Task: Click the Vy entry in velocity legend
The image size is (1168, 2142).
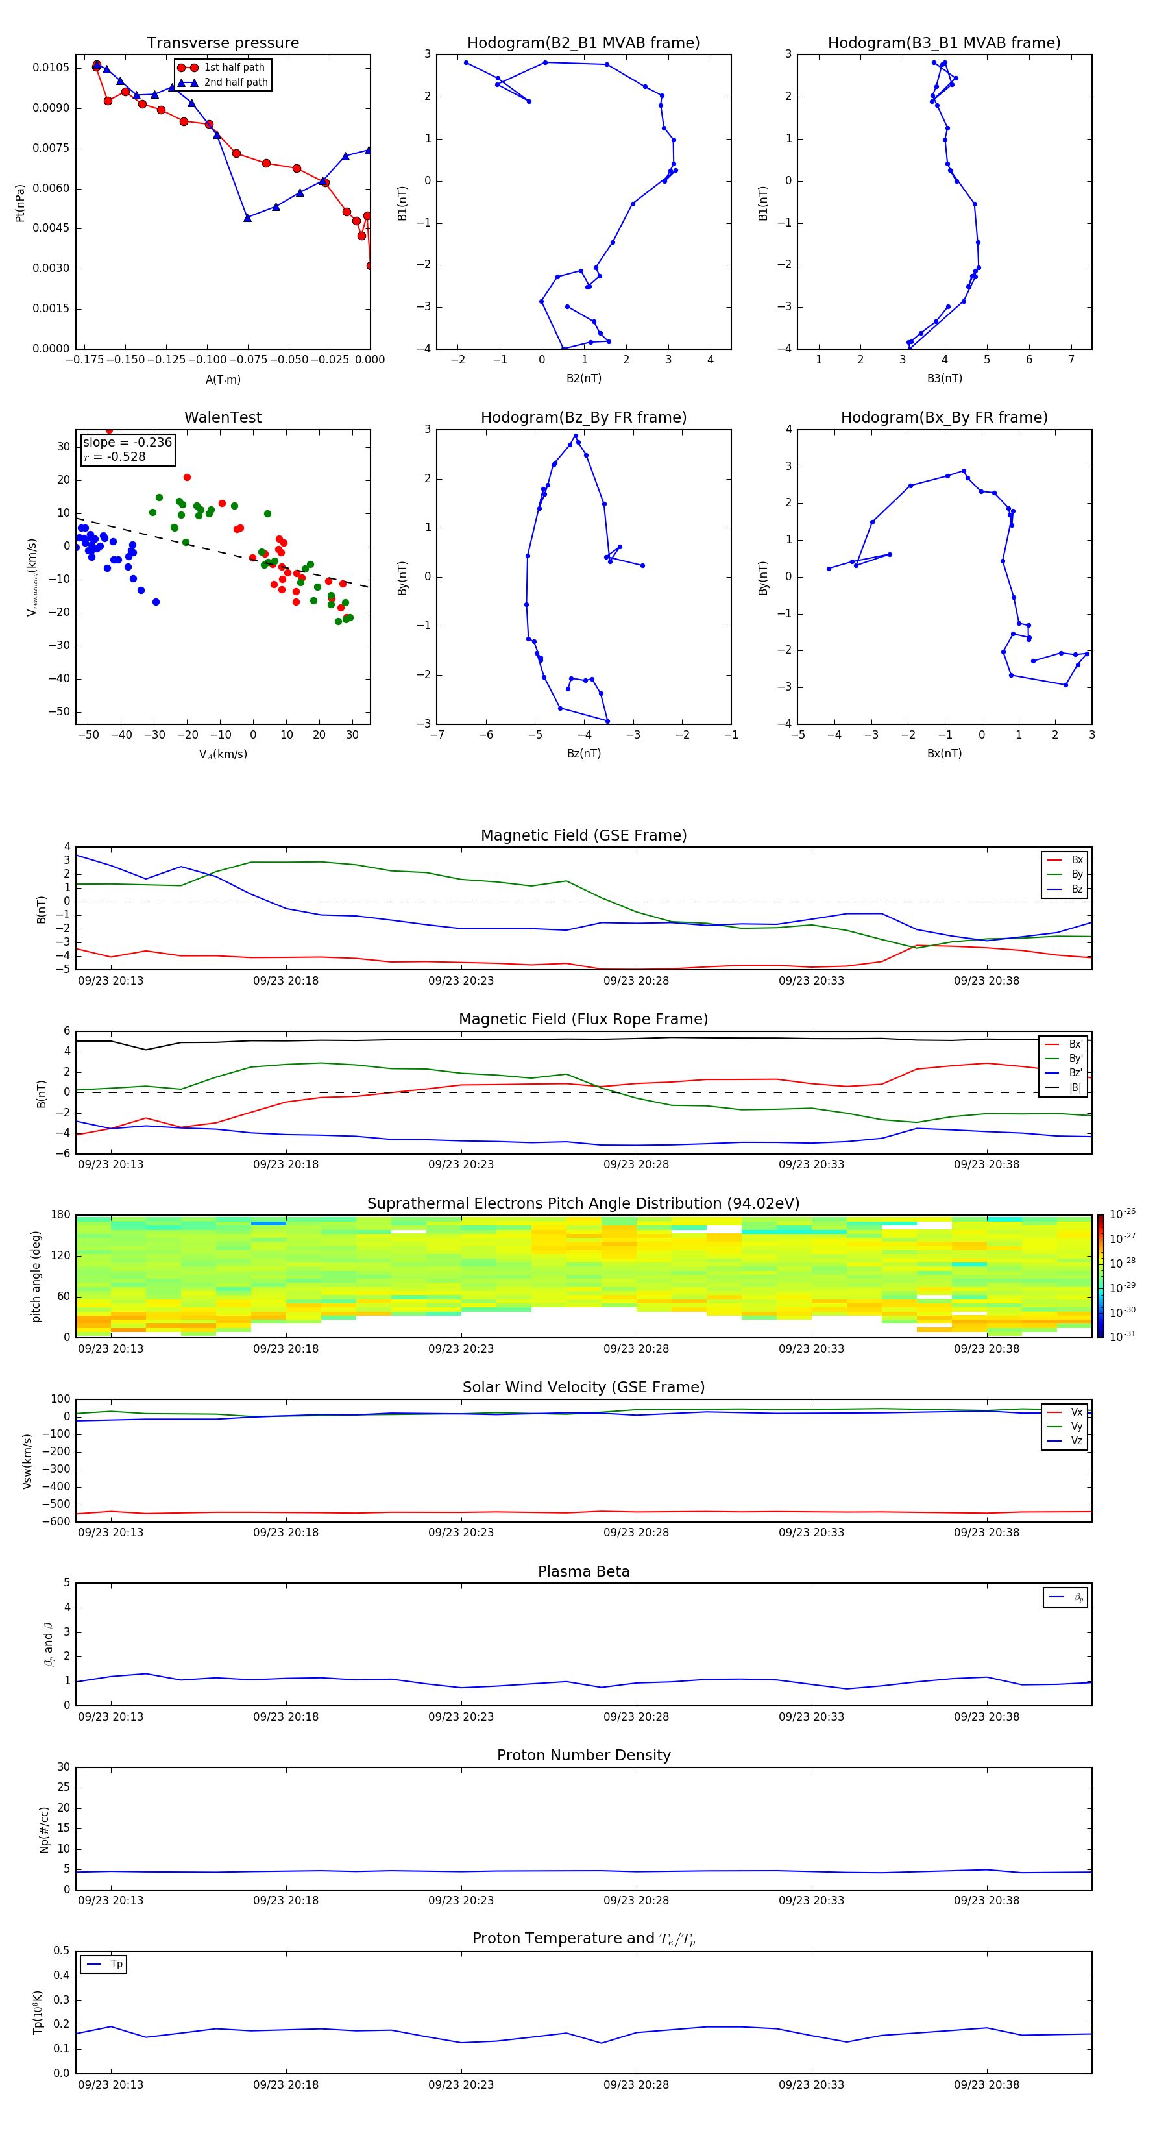Action: [x=1065, y=1426]
